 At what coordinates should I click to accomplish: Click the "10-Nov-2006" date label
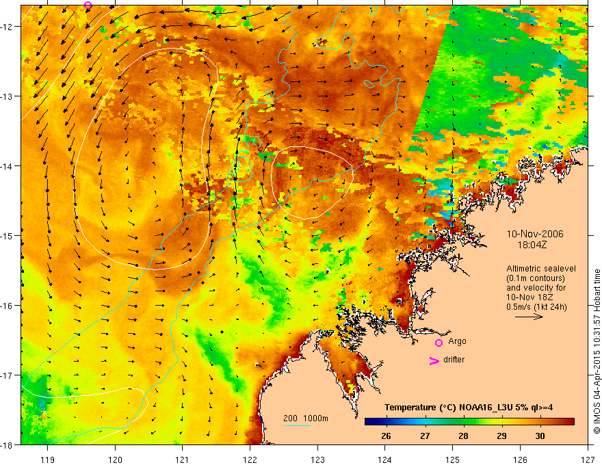point(535,234)
